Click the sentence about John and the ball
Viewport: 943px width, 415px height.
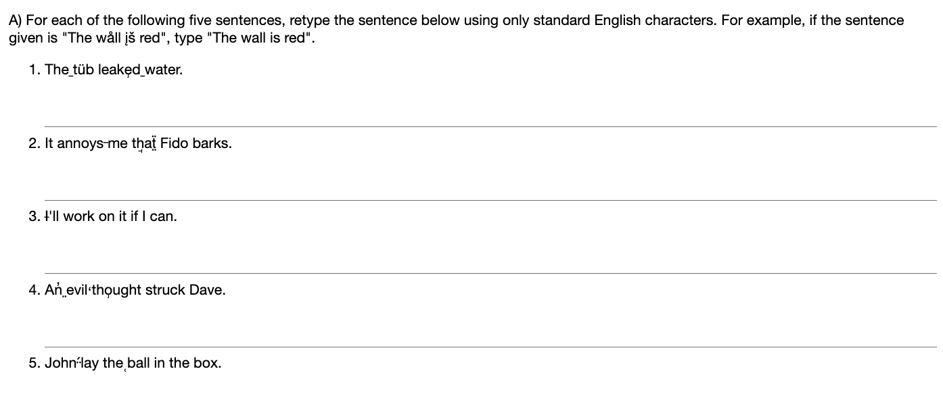(x=133, y=364)
